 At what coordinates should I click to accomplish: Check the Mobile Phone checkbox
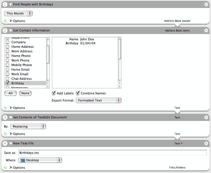point(7,65)
